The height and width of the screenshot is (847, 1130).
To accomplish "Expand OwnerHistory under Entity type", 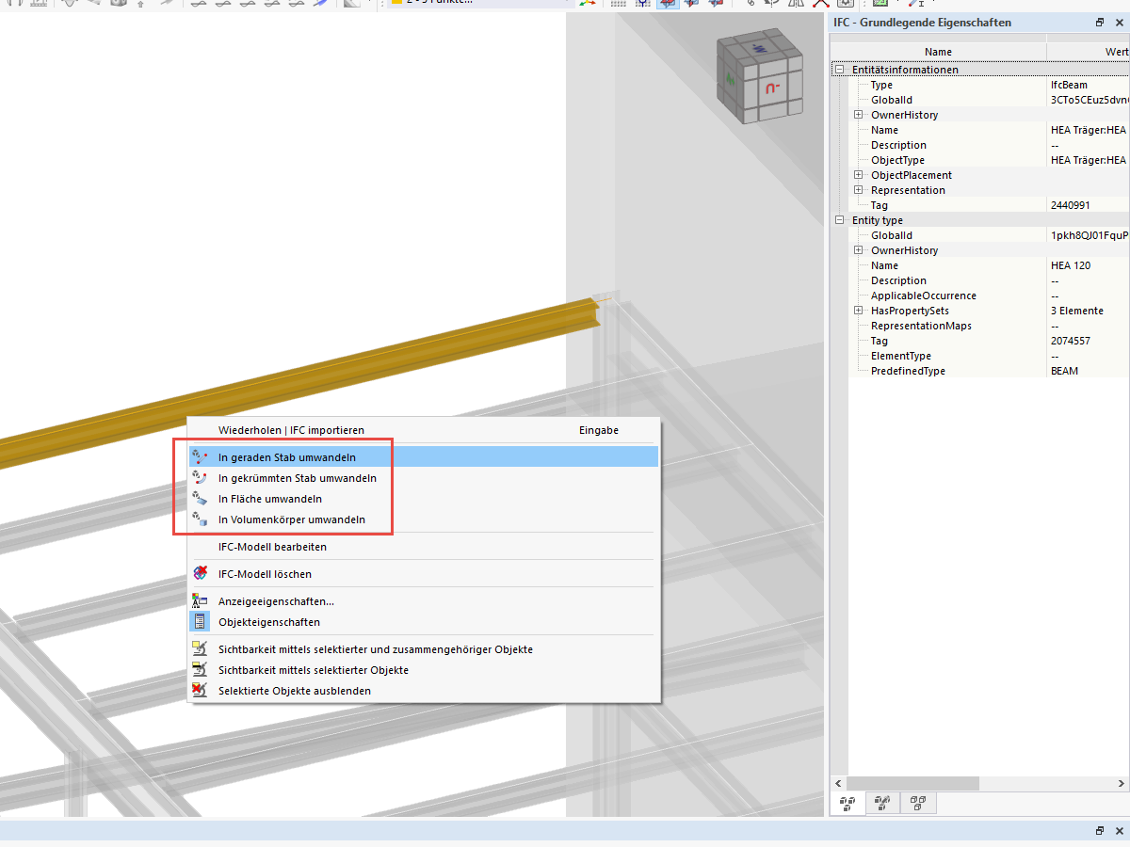I will 858,250.
